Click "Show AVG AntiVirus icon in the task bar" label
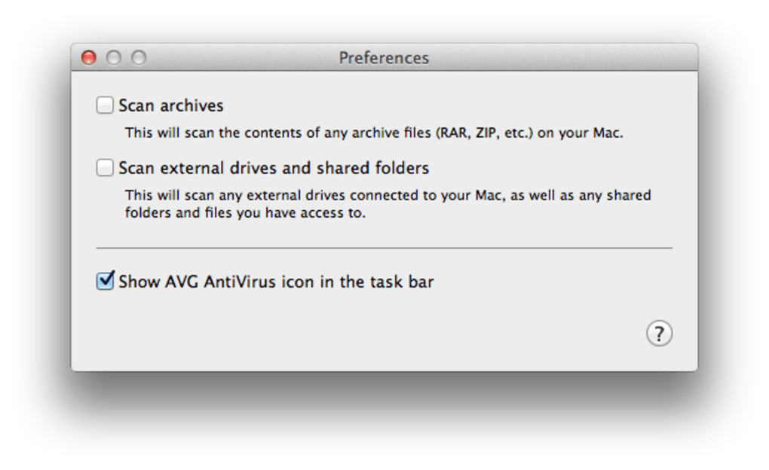Image resolution: width=769 pixels, height=470 pixels. pyautogui.click(x=276, y=282)
